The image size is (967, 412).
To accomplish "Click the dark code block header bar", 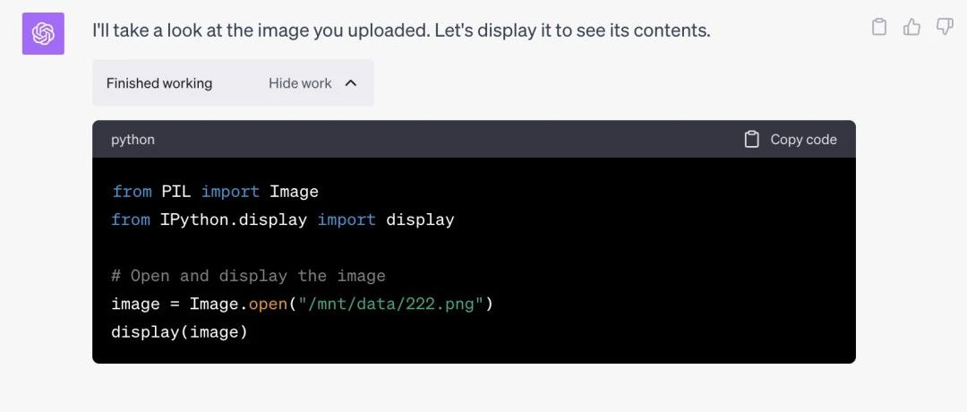I will [x=474, y=140].
